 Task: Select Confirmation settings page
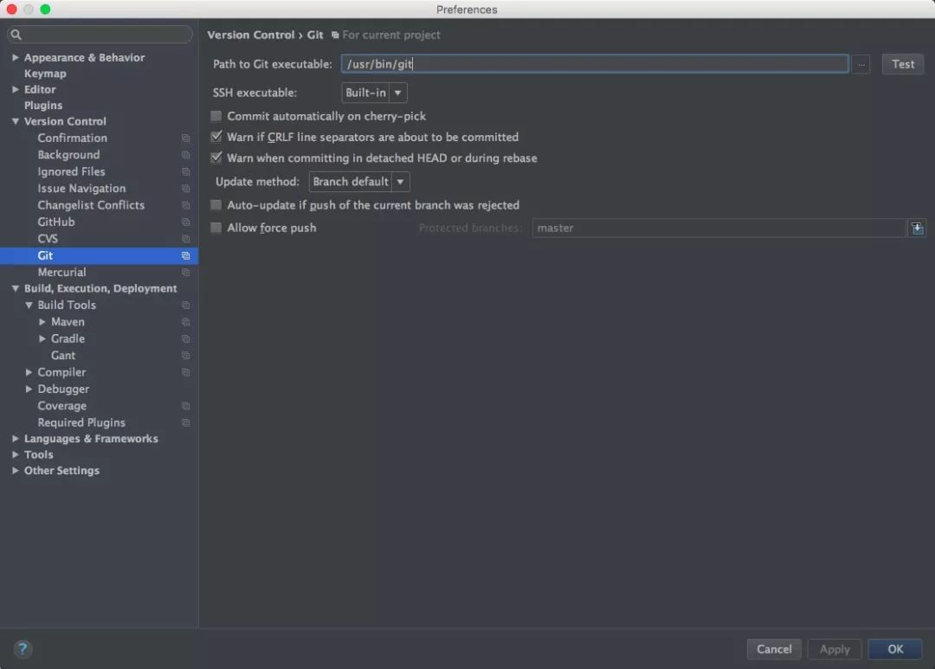click(x=72, y=138)
